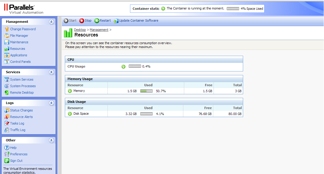
Task: Click the green Memory row status icon
Action: coord(70,91)
